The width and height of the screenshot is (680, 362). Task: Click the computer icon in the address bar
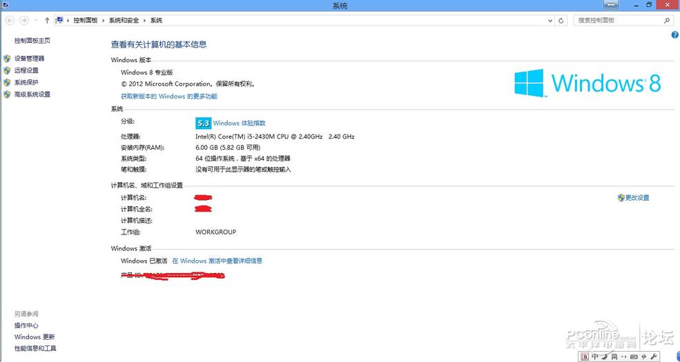tap(60, 21)
